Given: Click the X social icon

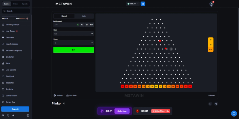Looking at the screenshot, I should (x=8, y=115).
